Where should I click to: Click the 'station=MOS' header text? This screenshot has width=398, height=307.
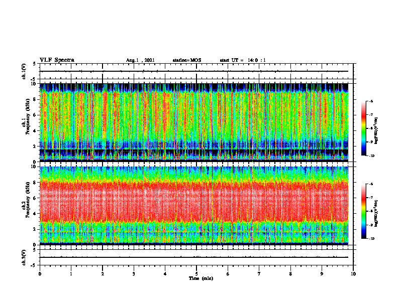click(x=187, y=60)
